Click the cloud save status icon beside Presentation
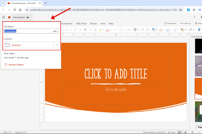Image resolution: width=202 pixels, height=134 pixels. point(27,17)
